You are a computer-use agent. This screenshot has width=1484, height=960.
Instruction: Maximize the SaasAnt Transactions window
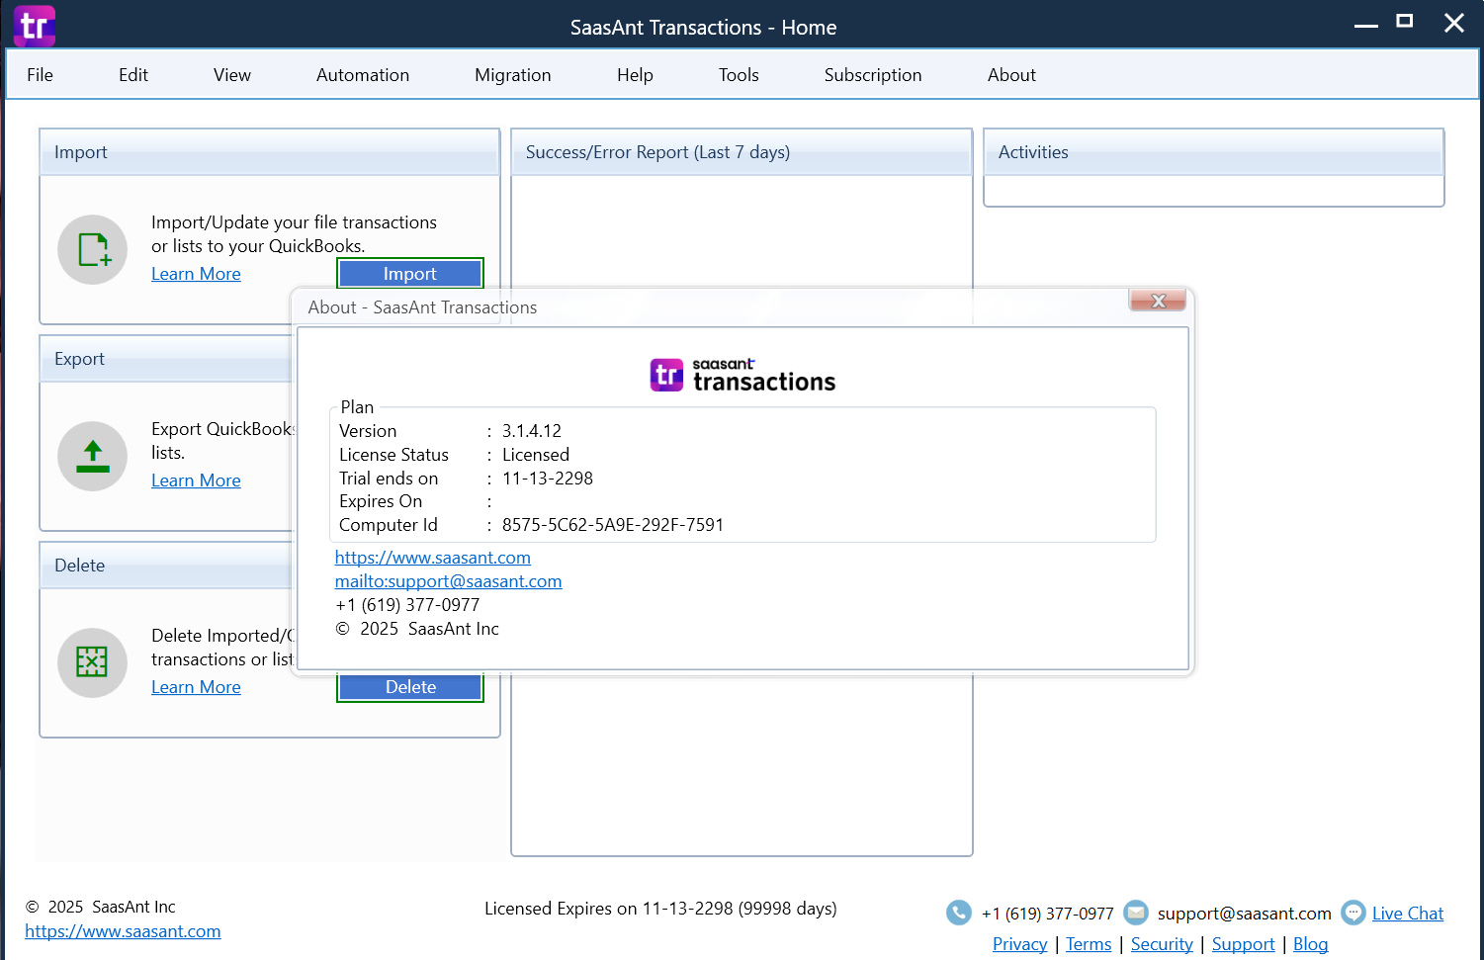point(1405,21)
